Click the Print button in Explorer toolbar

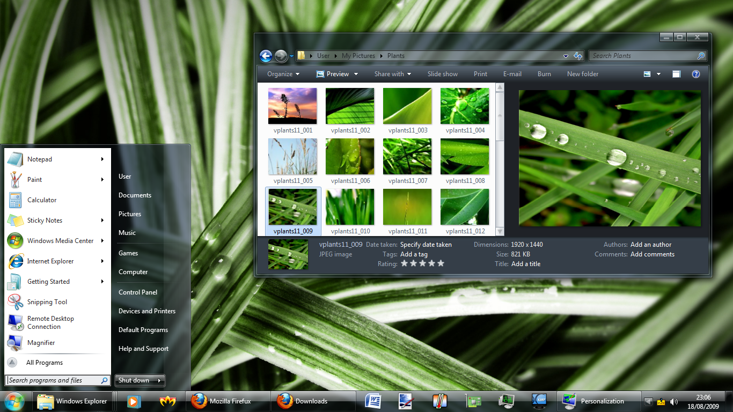(481, 74)
